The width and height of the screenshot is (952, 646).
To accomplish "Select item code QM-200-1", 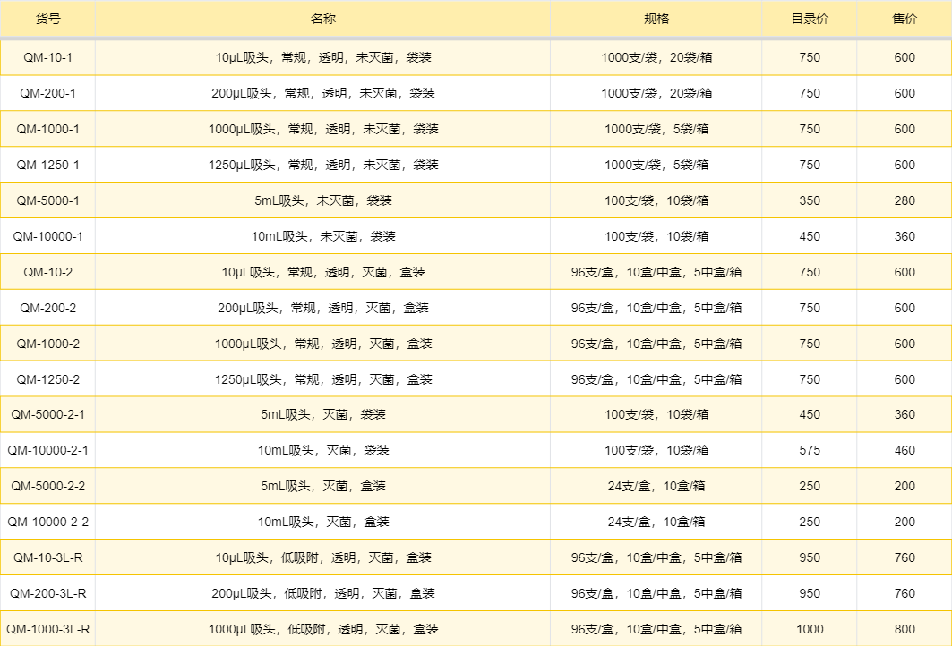I will pos(48,93).
